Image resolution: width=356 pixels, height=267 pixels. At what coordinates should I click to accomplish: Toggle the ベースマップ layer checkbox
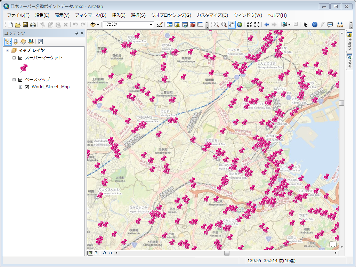coord(21,80)
